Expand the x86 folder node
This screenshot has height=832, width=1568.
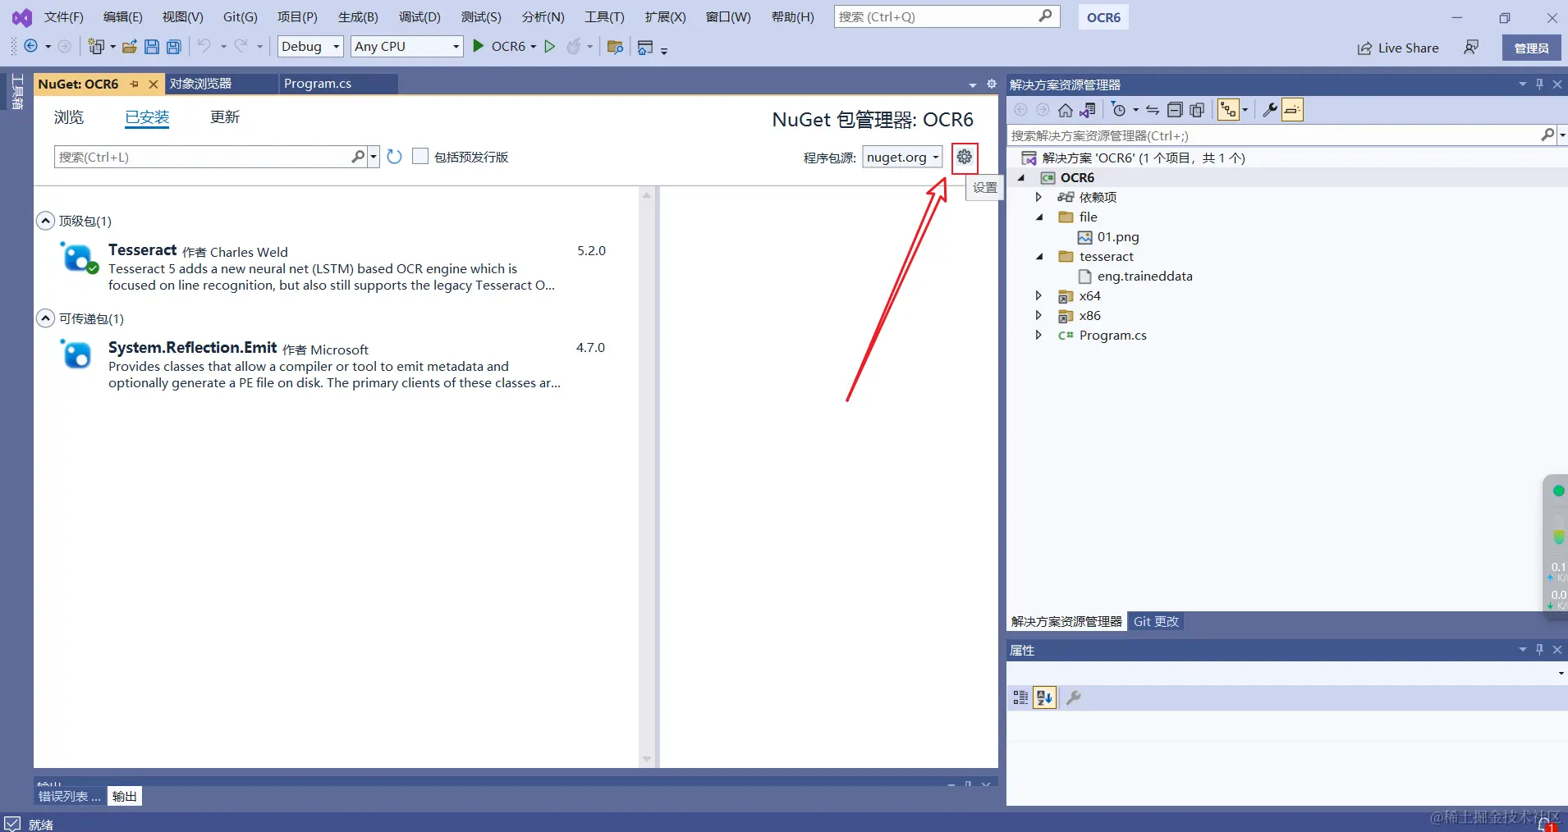coord(1038,315)
